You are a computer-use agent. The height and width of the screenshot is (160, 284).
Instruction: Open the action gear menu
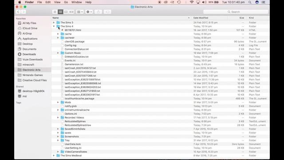[89, 12]
